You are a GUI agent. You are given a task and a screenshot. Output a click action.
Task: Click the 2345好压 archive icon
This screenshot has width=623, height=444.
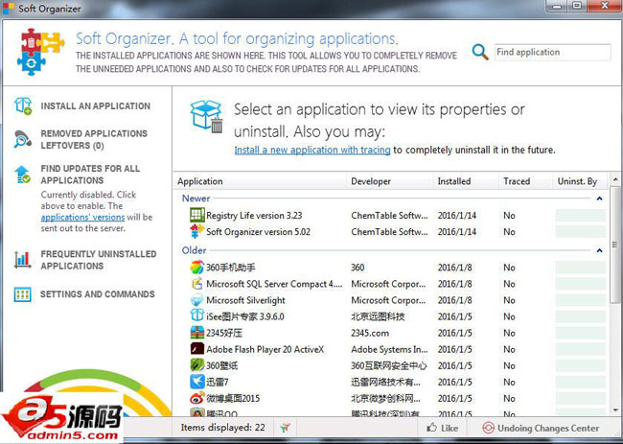pos(197,333)
